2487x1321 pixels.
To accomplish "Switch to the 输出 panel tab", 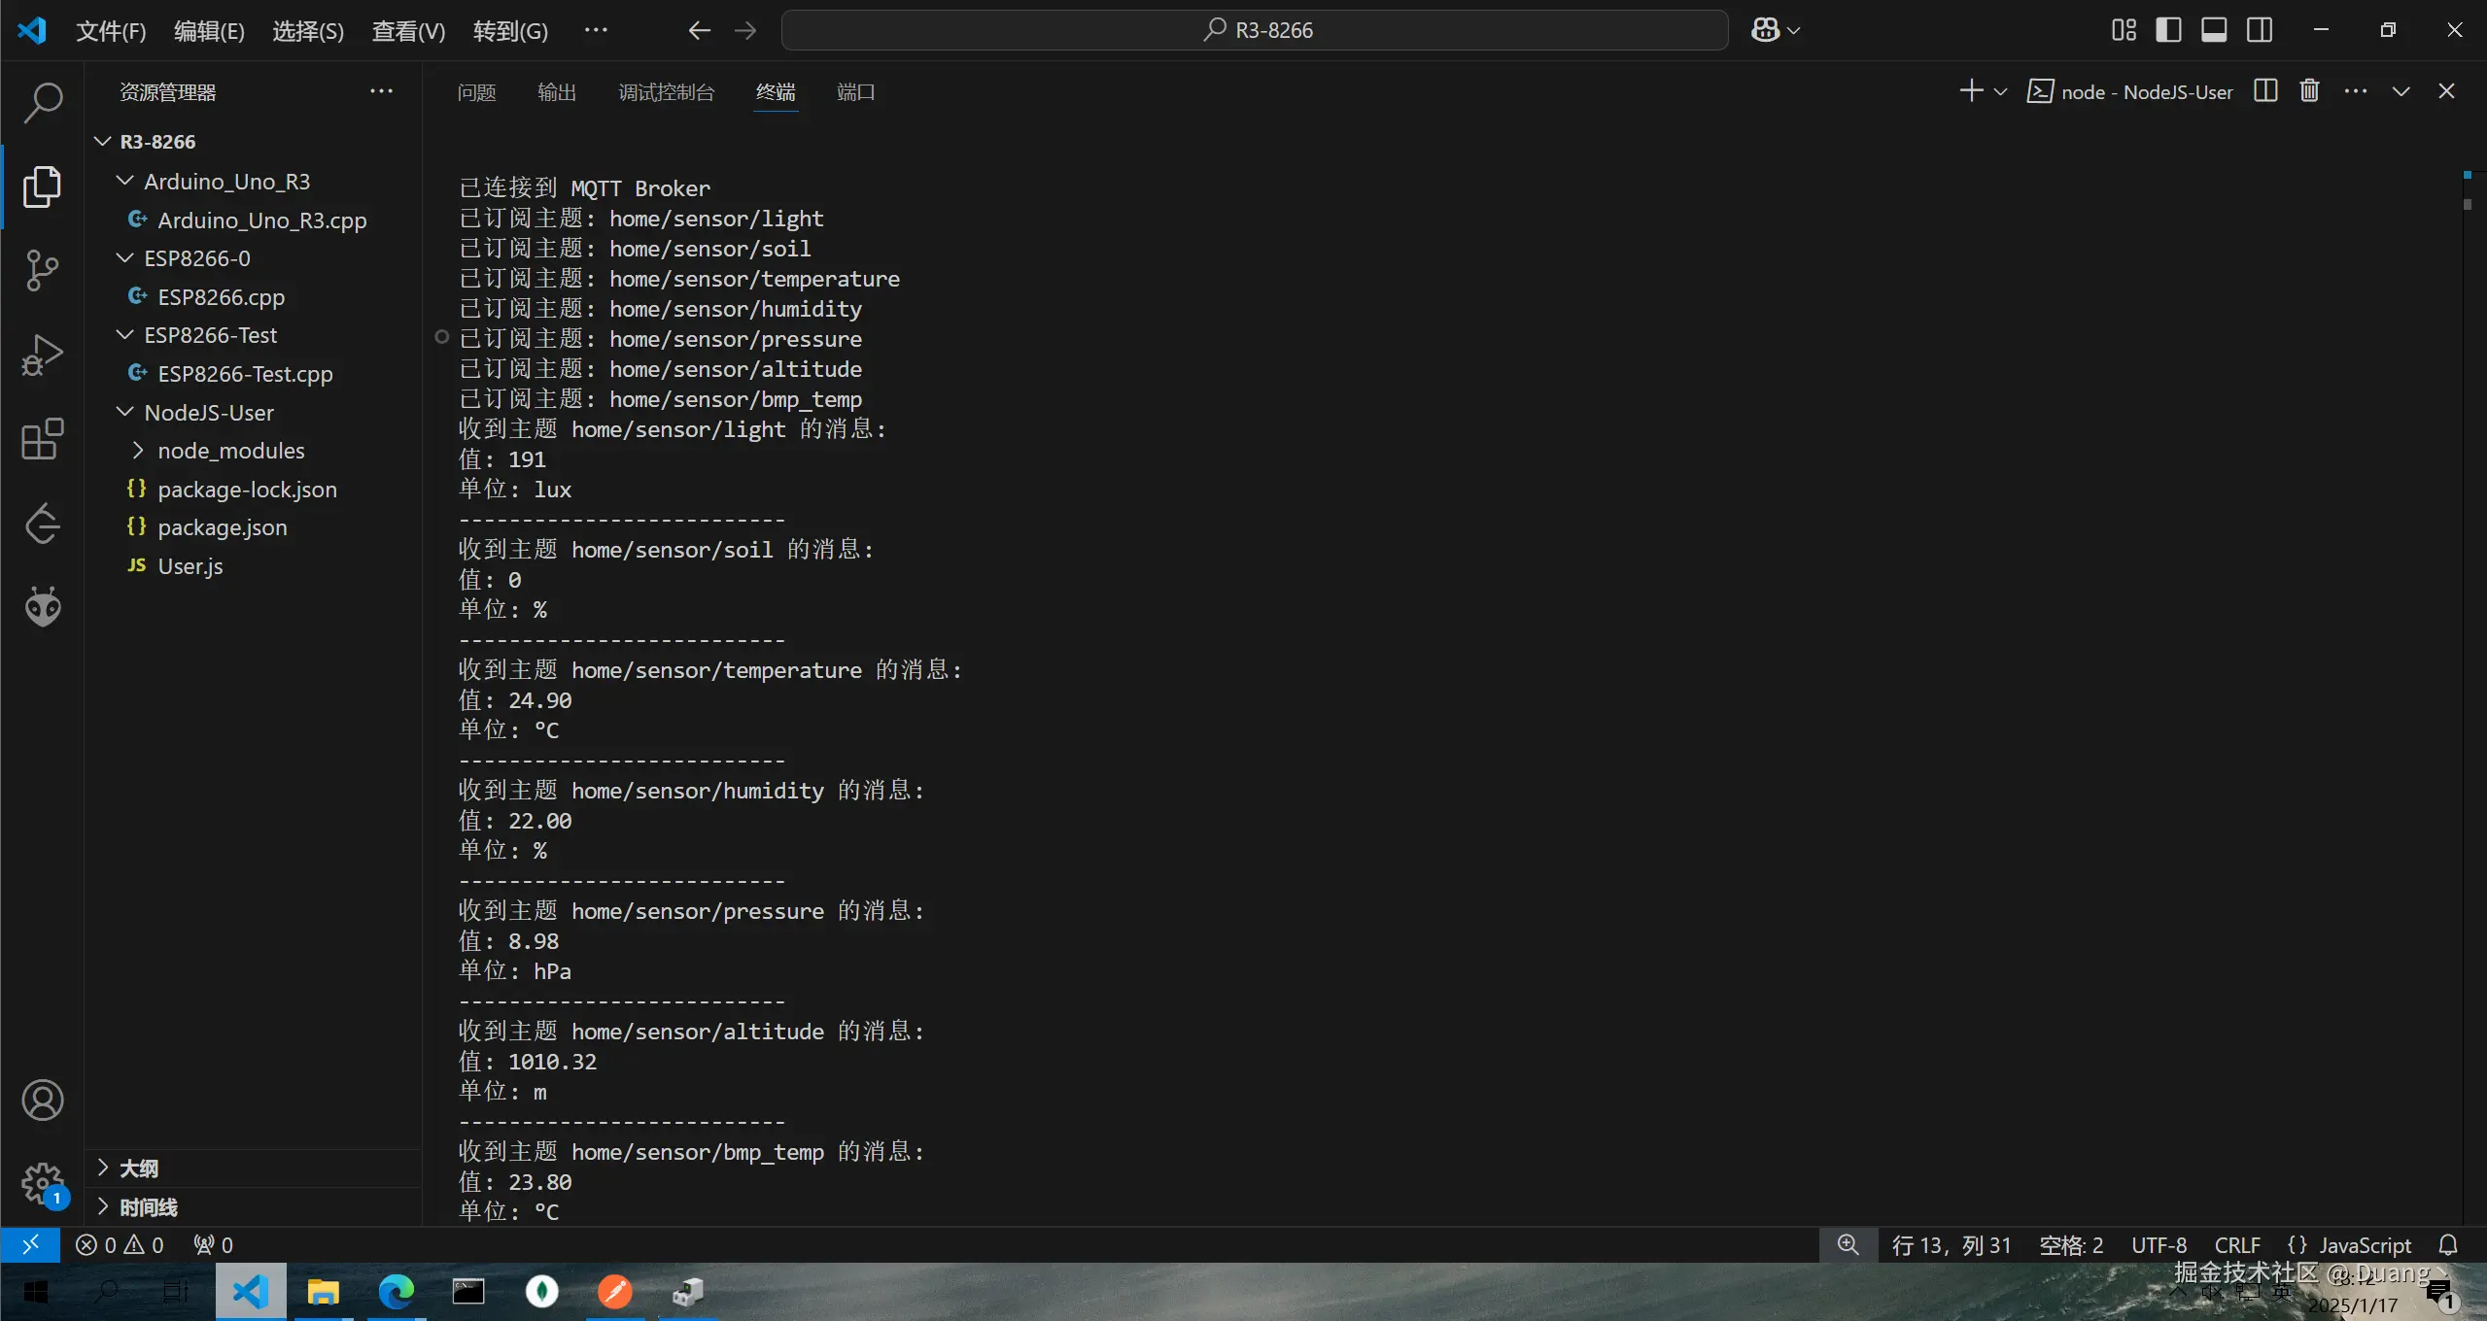I will [557, 92].
